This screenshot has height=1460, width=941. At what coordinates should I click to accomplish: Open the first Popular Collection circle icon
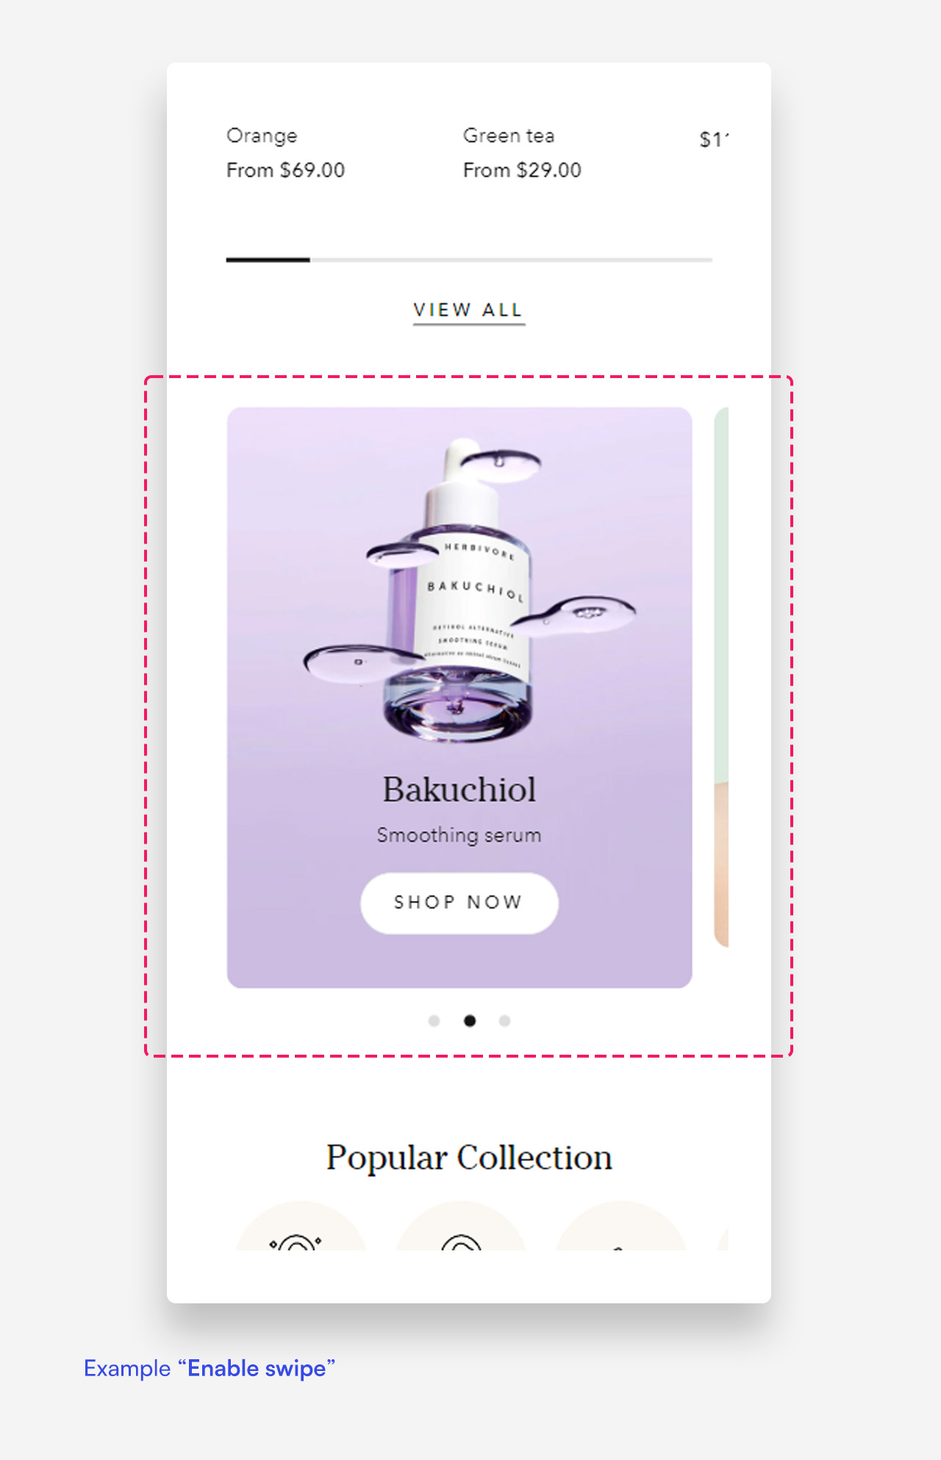(x=301, y=1226)
